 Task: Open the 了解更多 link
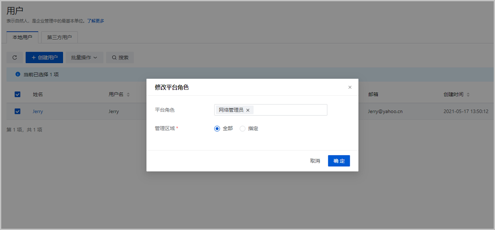[x=96, y=21]
